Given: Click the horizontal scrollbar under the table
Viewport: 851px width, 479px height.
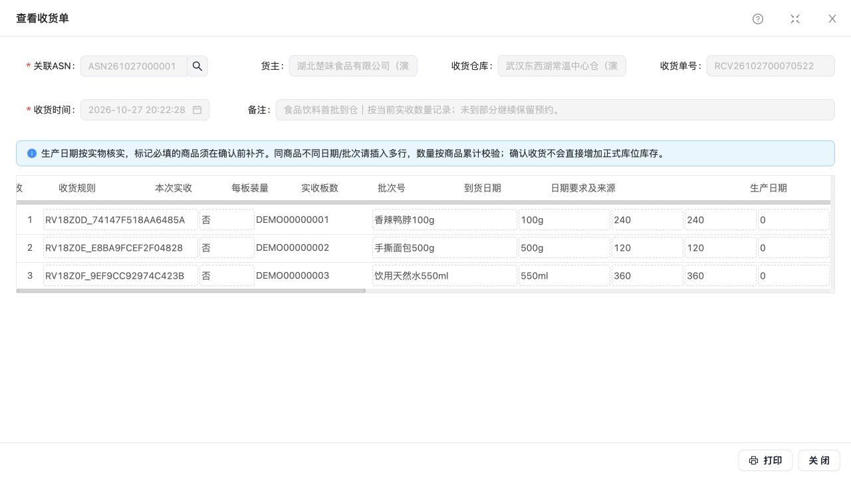Looking at the screenshot, I should click(191, 291).
